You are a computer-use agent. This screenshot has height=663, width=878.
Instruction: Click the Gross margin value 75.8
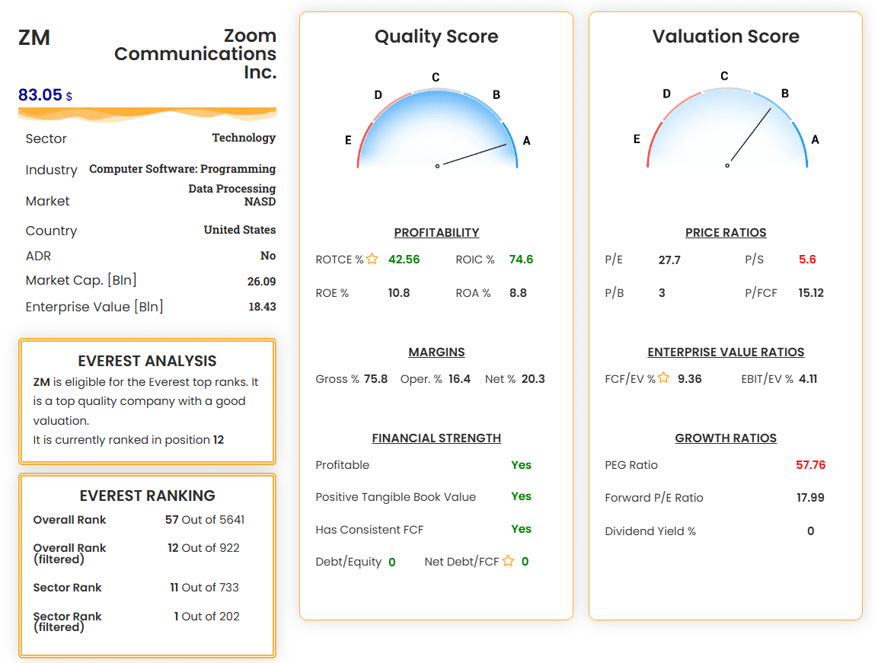pyautogui.click(x=375, y=379)
